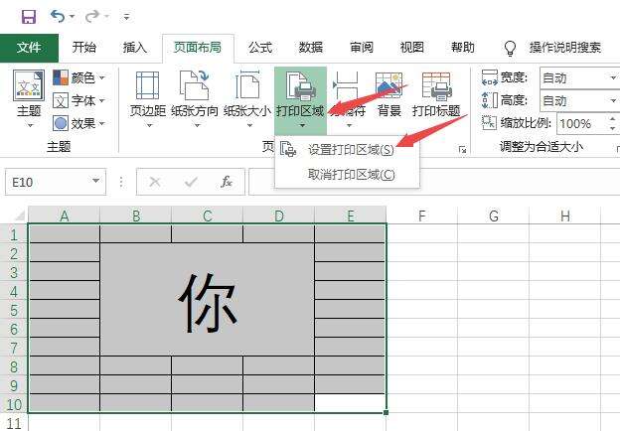This screenshot has width=620, height=431.
Task: Select column A header
Action: click(x=64, y=215)
